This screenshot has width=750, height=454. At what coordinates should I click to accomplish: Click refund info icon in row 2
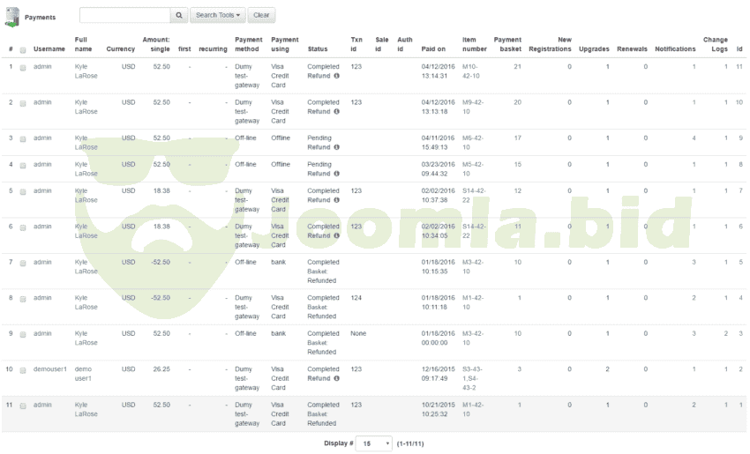pos(336,112)
